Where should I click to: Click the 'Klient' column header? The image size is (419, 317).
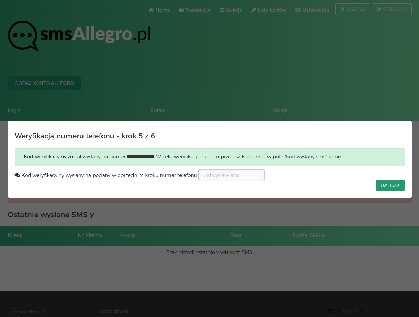click(15, 235)
